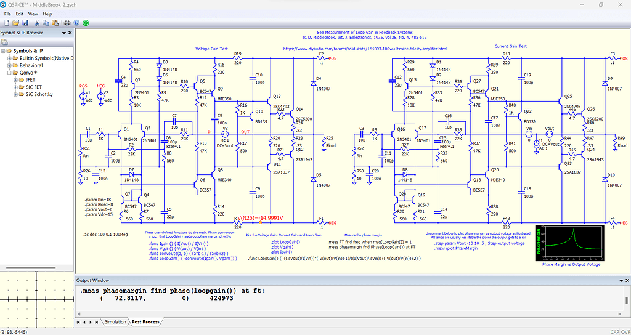Create a new schematic with the blank page icon

tap(7, 23)
